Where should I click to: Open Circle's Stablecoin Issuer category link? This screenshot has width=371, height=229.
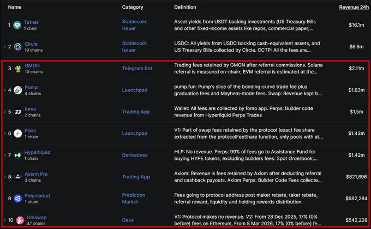click(x=134, y=47)
